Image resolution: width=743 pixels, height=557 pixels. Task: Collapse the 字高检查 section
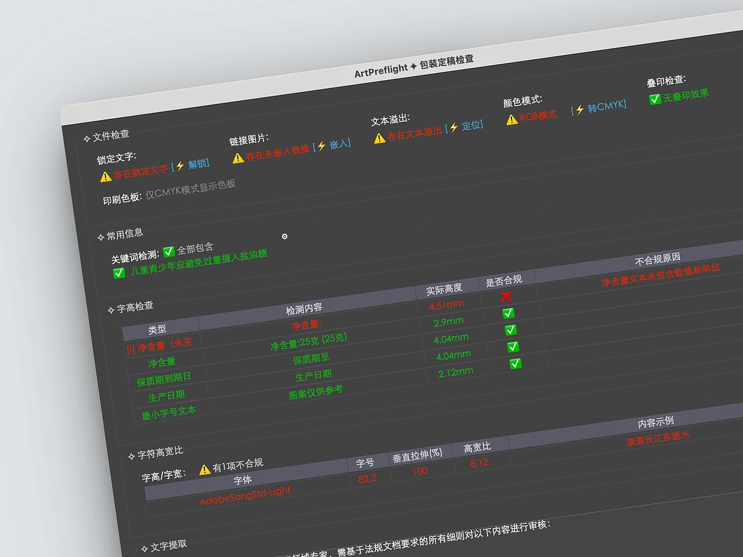click(111, 310)
